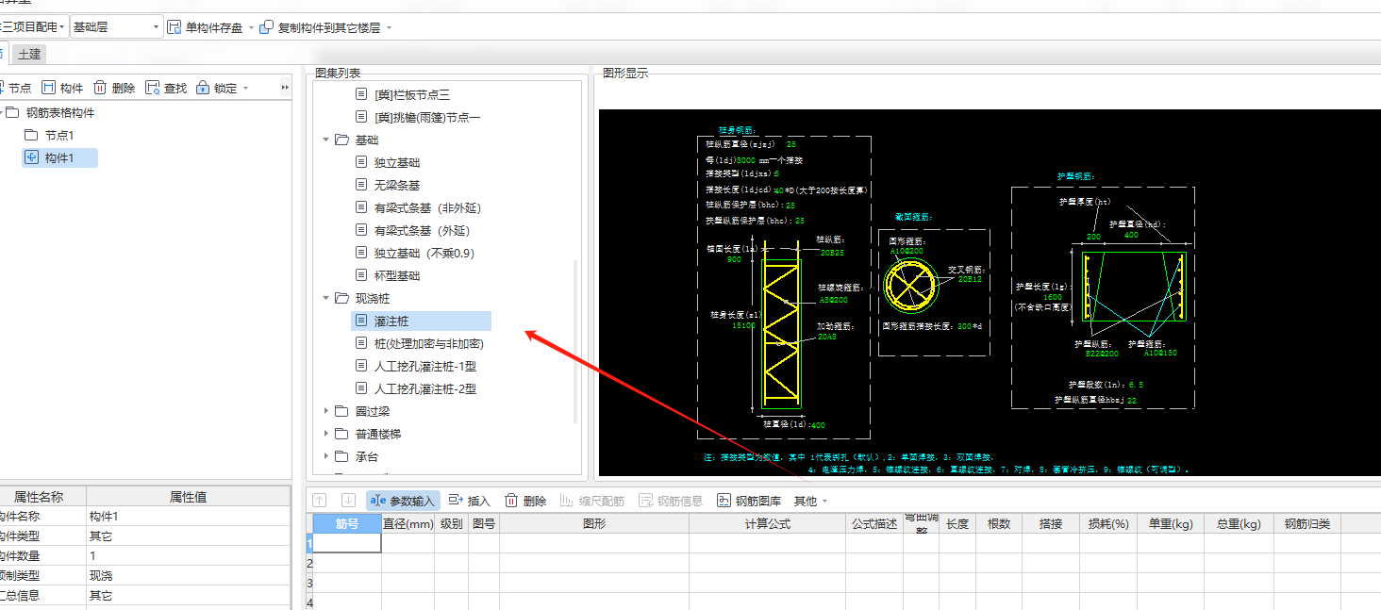The image size is (1381, 610).
Task: Expand the 承台 folder
Action: click(326, 456)
